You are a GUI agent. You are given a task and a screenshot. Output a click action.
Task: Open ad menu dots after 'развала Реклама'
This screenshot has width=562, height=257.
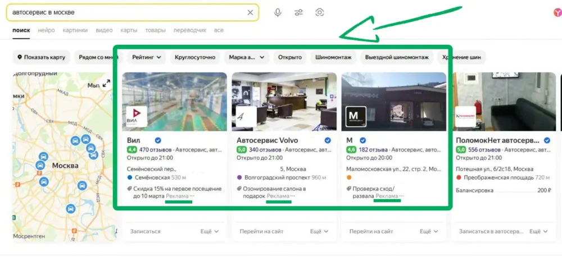click(401, 196)
